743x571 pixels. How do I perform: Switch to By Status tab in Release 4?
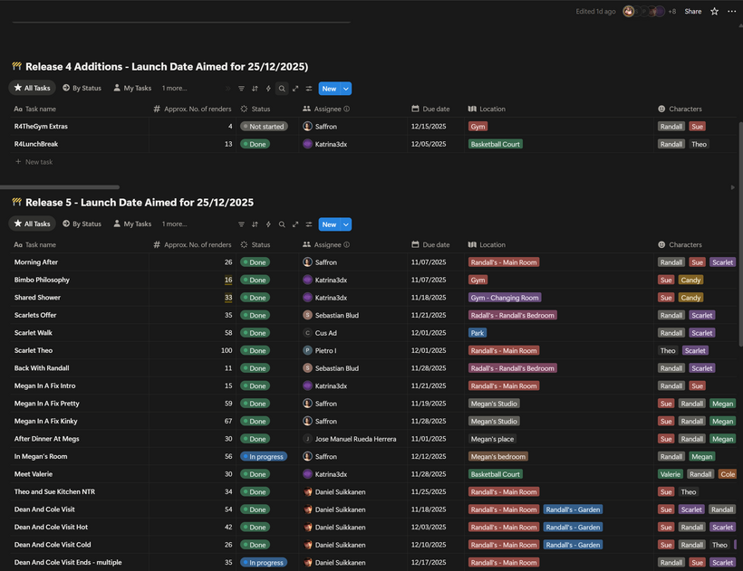(82, 89)
